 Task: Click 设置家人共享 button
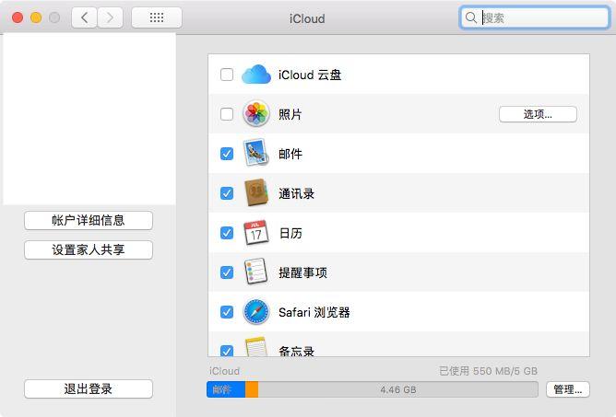89,249
